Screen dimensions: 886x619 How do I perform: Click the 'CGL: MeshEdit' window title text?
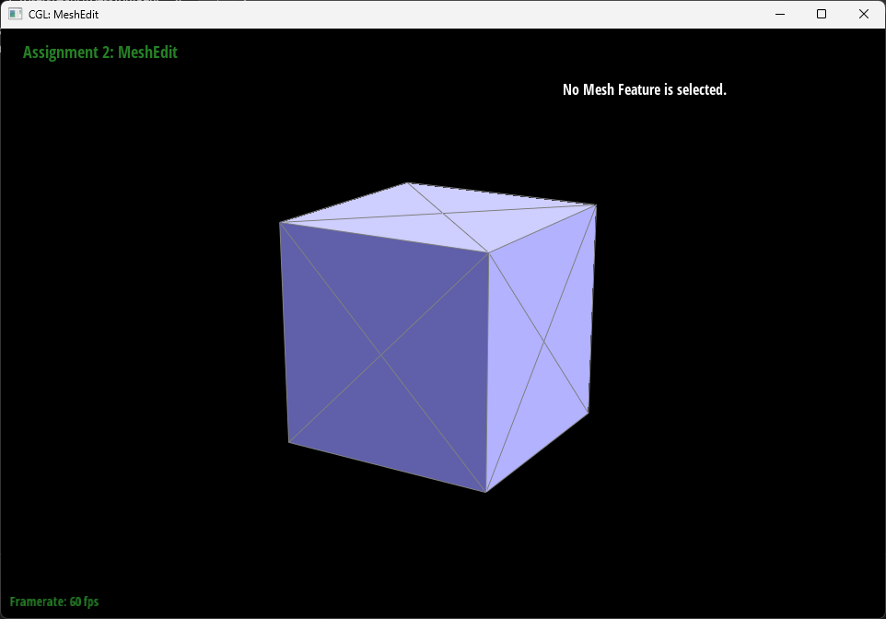click(64, 14)
